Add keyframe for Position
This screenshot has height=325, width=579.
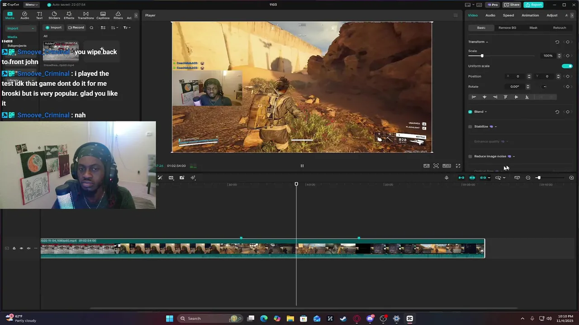(x=568, y=76)
